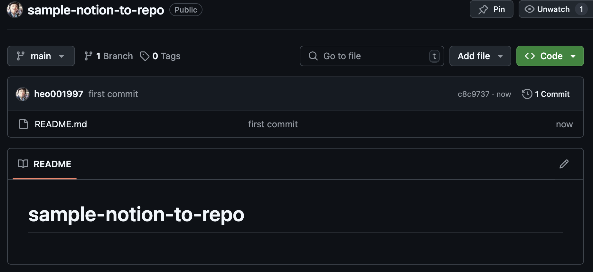This screenshot has height=272, width=593.
Task: Click the heo001997 username link
Action: click(59, 94)
